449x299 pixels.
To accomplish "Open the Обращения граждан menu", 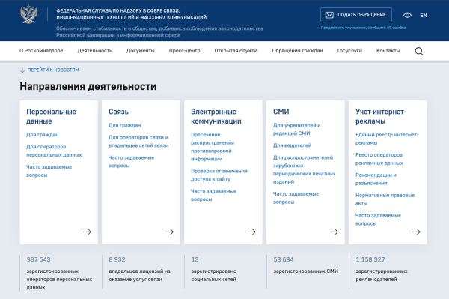I will (297, 51).
